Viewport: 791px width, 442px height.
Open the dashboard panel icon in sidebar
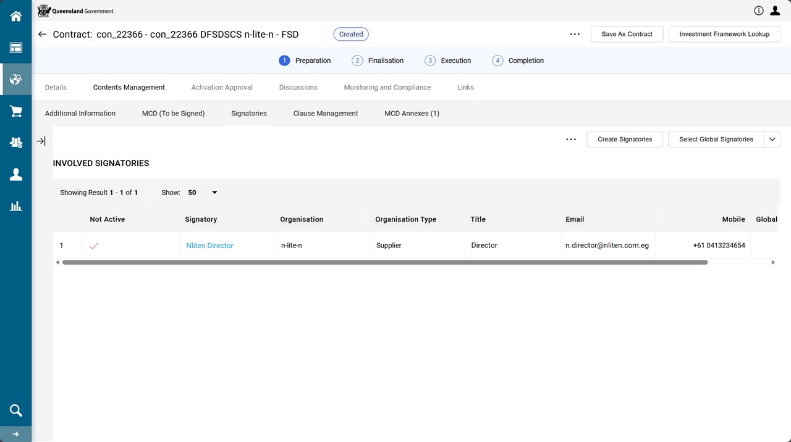[16, 48]
